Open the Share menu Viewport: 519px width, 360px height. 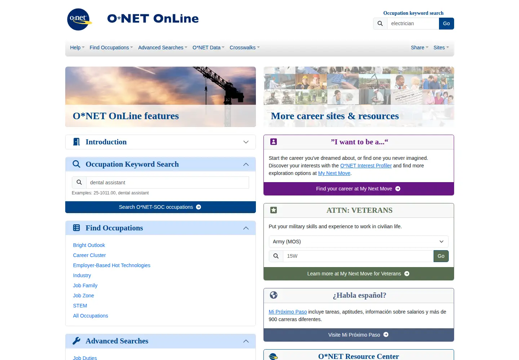[x=420, y=48]
